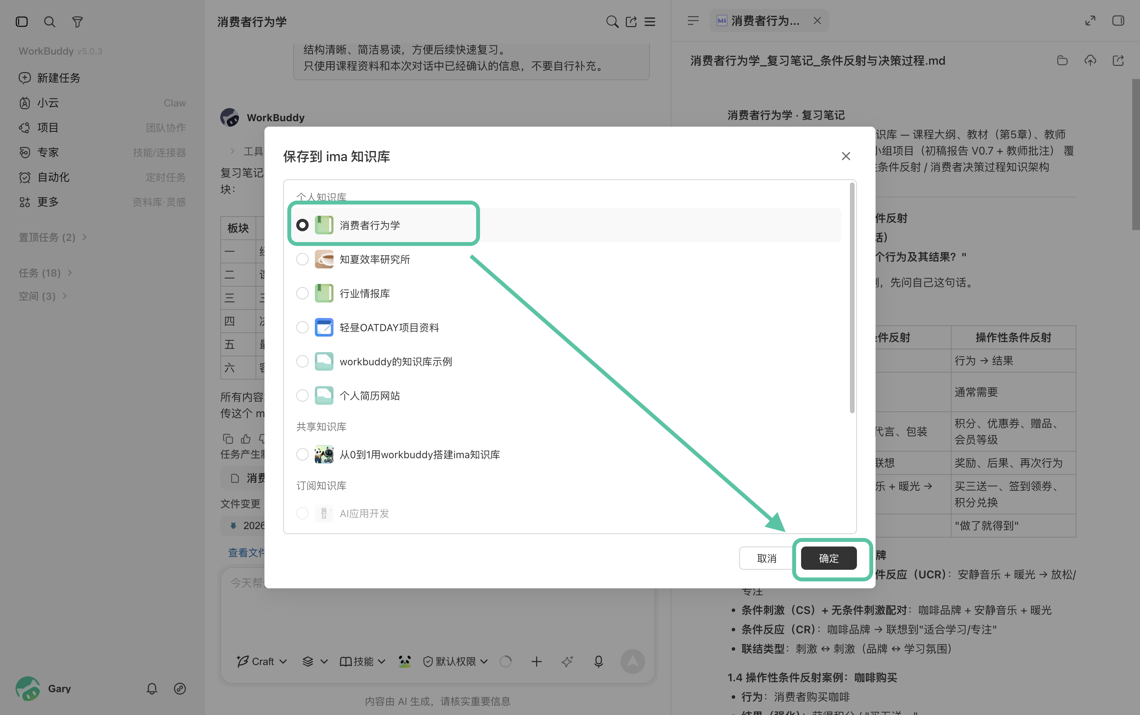Select workbuddy的知识库示例 radio option
This screenshot has height=715, width=1140.
[302, 361]
